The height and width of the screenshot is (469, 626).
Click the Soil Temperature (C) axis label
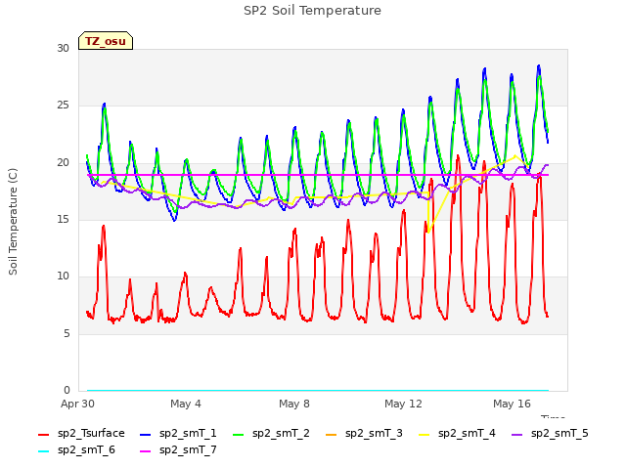[x=13, y=222]
